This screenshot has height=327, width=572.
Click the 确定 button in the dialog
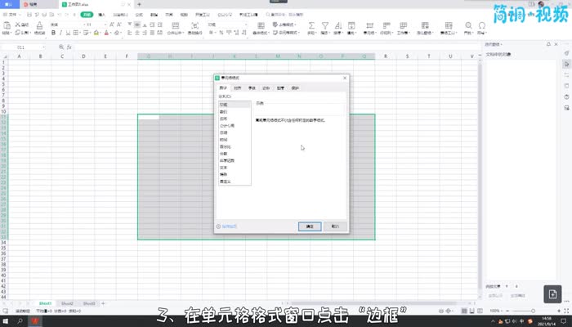tap(310, 226)
